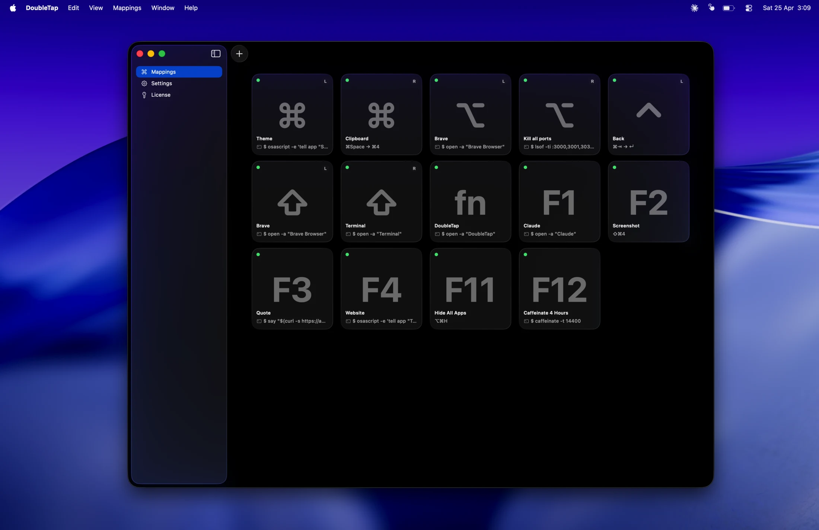This screenshot has width=819, height=530.
Task: Click "⌘Space → ⌘4" shortcut text
Action: click(362, 147)
